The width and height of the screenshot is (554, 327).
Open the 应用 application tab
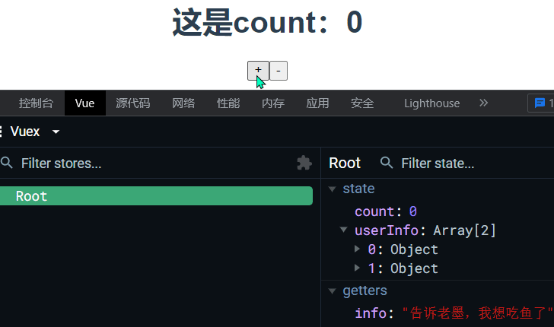[x=317, y=103]
